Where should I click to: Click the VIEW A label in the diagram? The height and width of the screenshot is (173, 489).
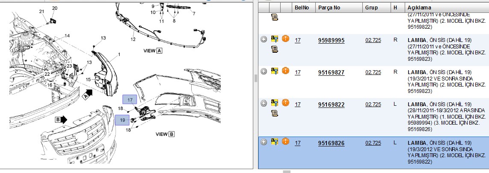click(x=153, y=51)
